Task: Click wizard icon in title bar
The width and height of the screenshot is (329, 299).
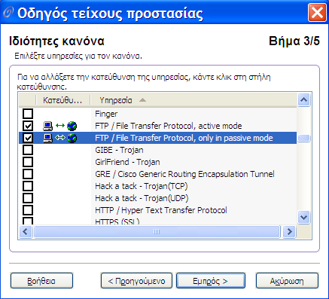Action: pyautogui.click(x=8, y=13)
